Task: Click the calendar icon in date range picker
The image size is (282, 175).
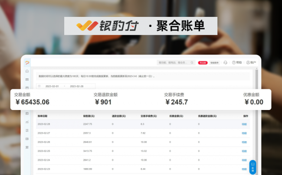Action: pyautogui.click(x=39, y=86)
